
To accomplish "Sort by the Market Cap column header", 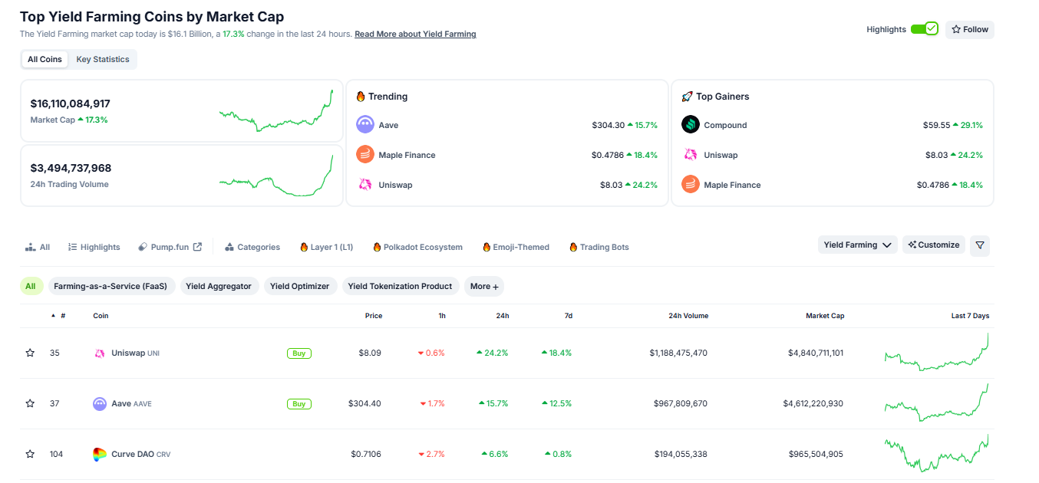I will click(x=825, y=316).
